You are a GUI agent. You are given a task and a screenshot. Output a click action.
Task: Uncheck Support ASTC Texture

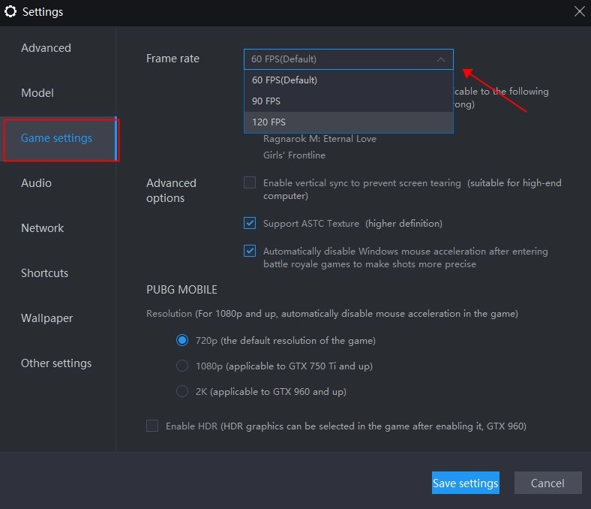250,223
